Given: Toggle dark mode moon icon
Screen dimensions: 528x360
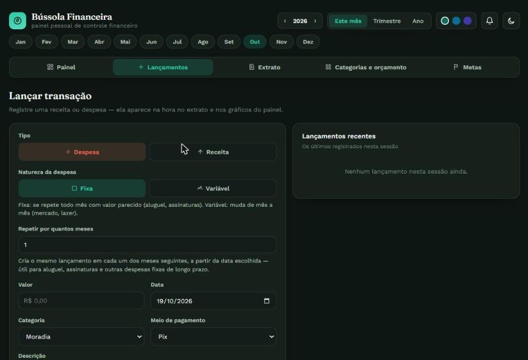Looking at the screenshot, I should click(x=511, y=21).
